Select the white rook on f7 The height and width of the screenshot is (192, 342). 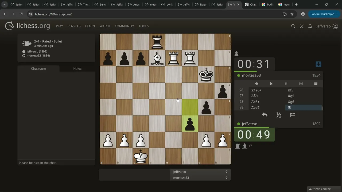pyautogui.click(x=190, y=58)
